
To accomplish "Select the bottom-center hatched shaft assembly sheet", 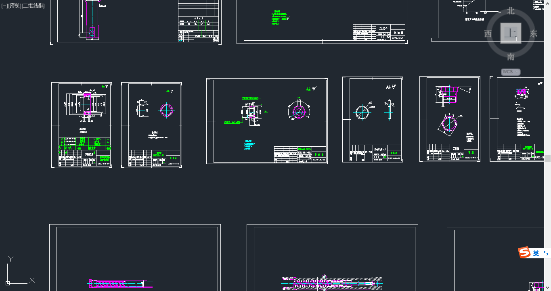I will [332, 258].
